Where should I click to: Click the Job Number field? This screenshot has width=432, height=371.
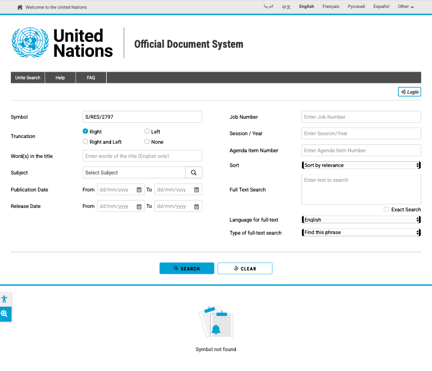point(361,116)
